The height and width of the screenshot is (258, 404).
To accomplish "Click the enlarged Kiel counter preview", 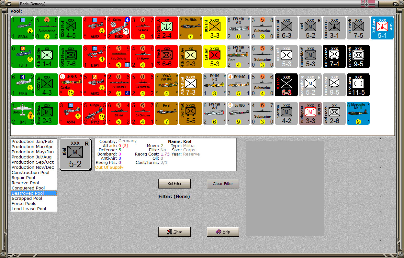I will tap(75, 154).
